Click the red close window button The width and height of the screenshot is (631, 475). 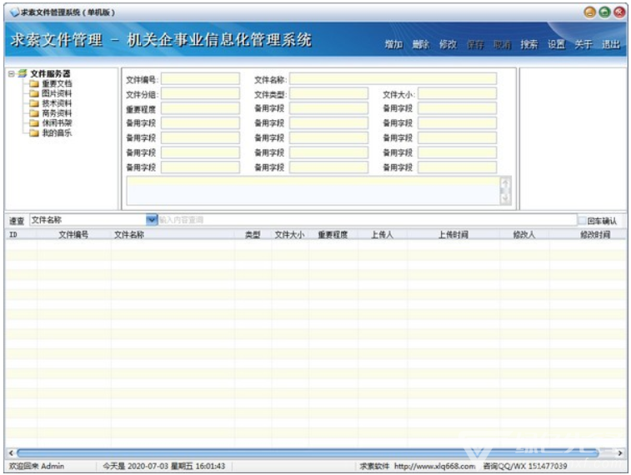619,12
